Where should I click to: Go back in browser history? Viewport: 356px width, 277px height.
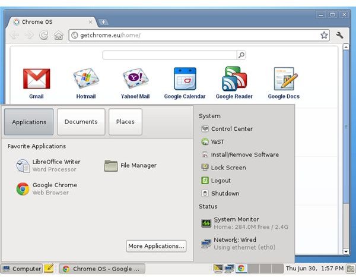(15, 35)
